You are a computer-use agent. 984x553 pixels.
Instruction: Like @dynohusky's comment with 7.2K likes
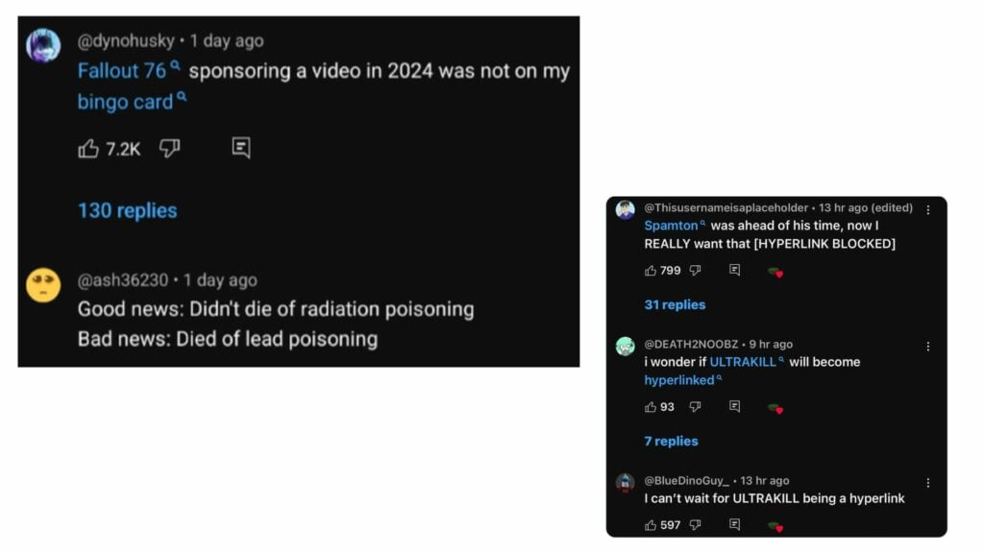(x=88, y=150)
